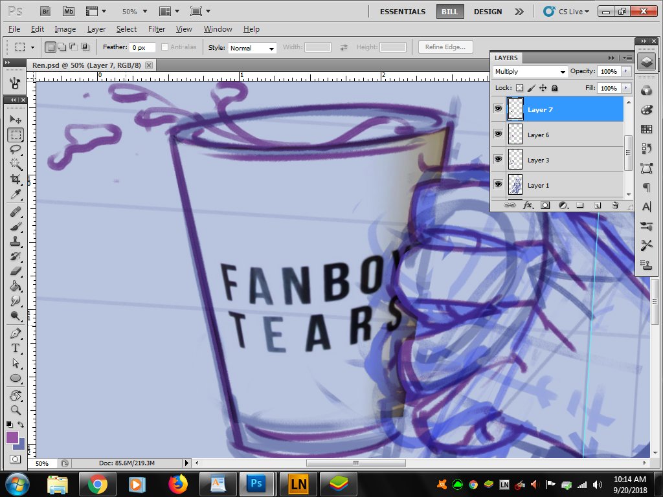Open the Arrange Documents dropdown
The width and height of the screenshot is (663, 497).
(x=169, y=12)
